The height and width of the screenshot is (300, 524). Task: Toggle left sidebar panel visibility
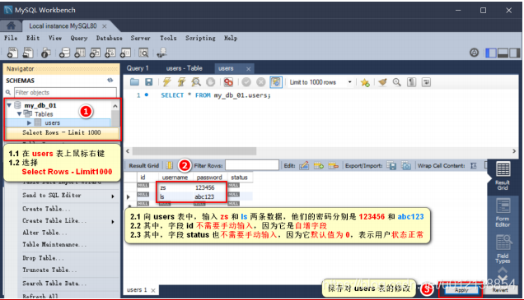pos(491,53)
